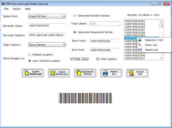Choose Select List from context menu
This screenshot has height=128, width=172.
(154, 50)
